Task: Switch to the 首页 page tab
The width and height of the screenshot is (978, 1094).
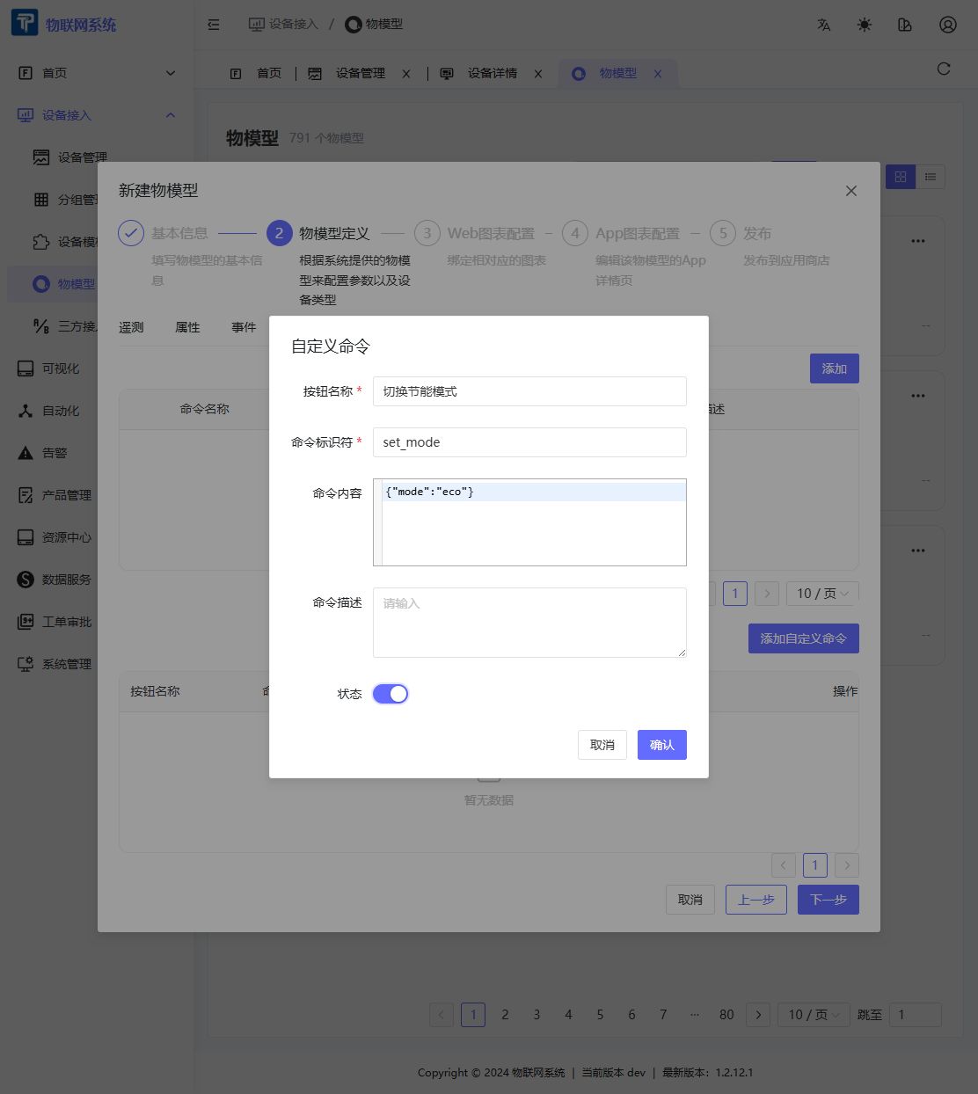Action: [257, 74]
